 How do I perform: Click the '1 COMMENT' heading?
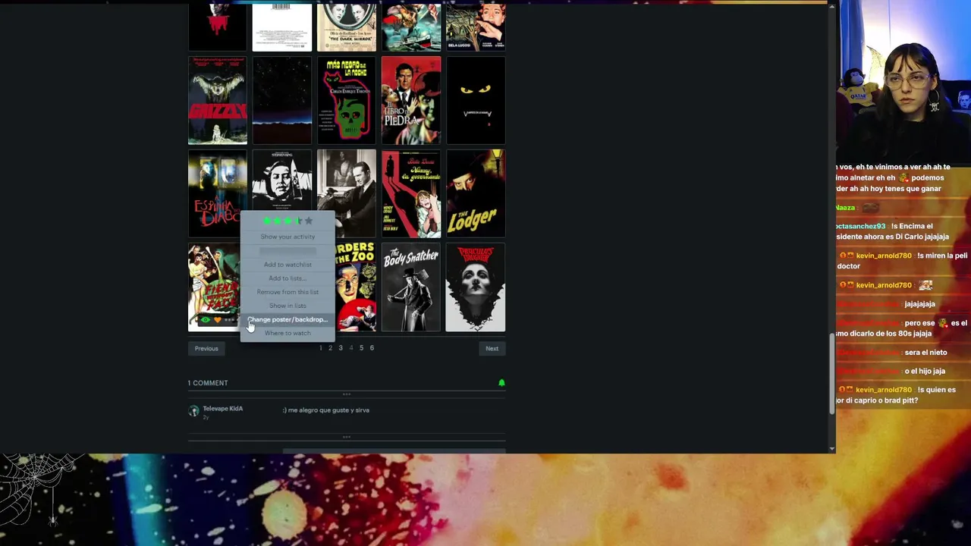tap(208, 383)
